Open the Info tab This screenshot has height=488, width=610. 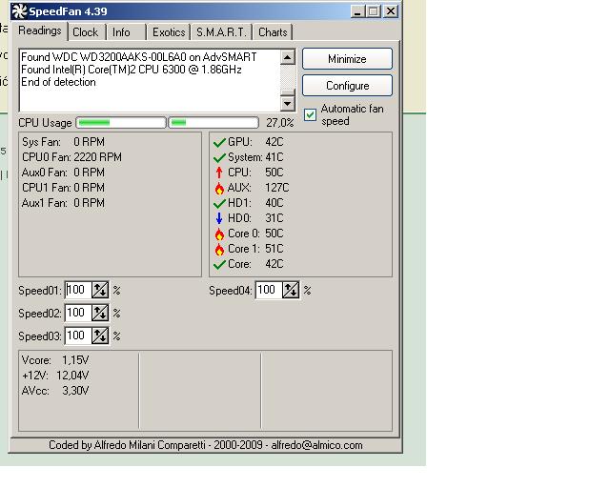[121, 32]
